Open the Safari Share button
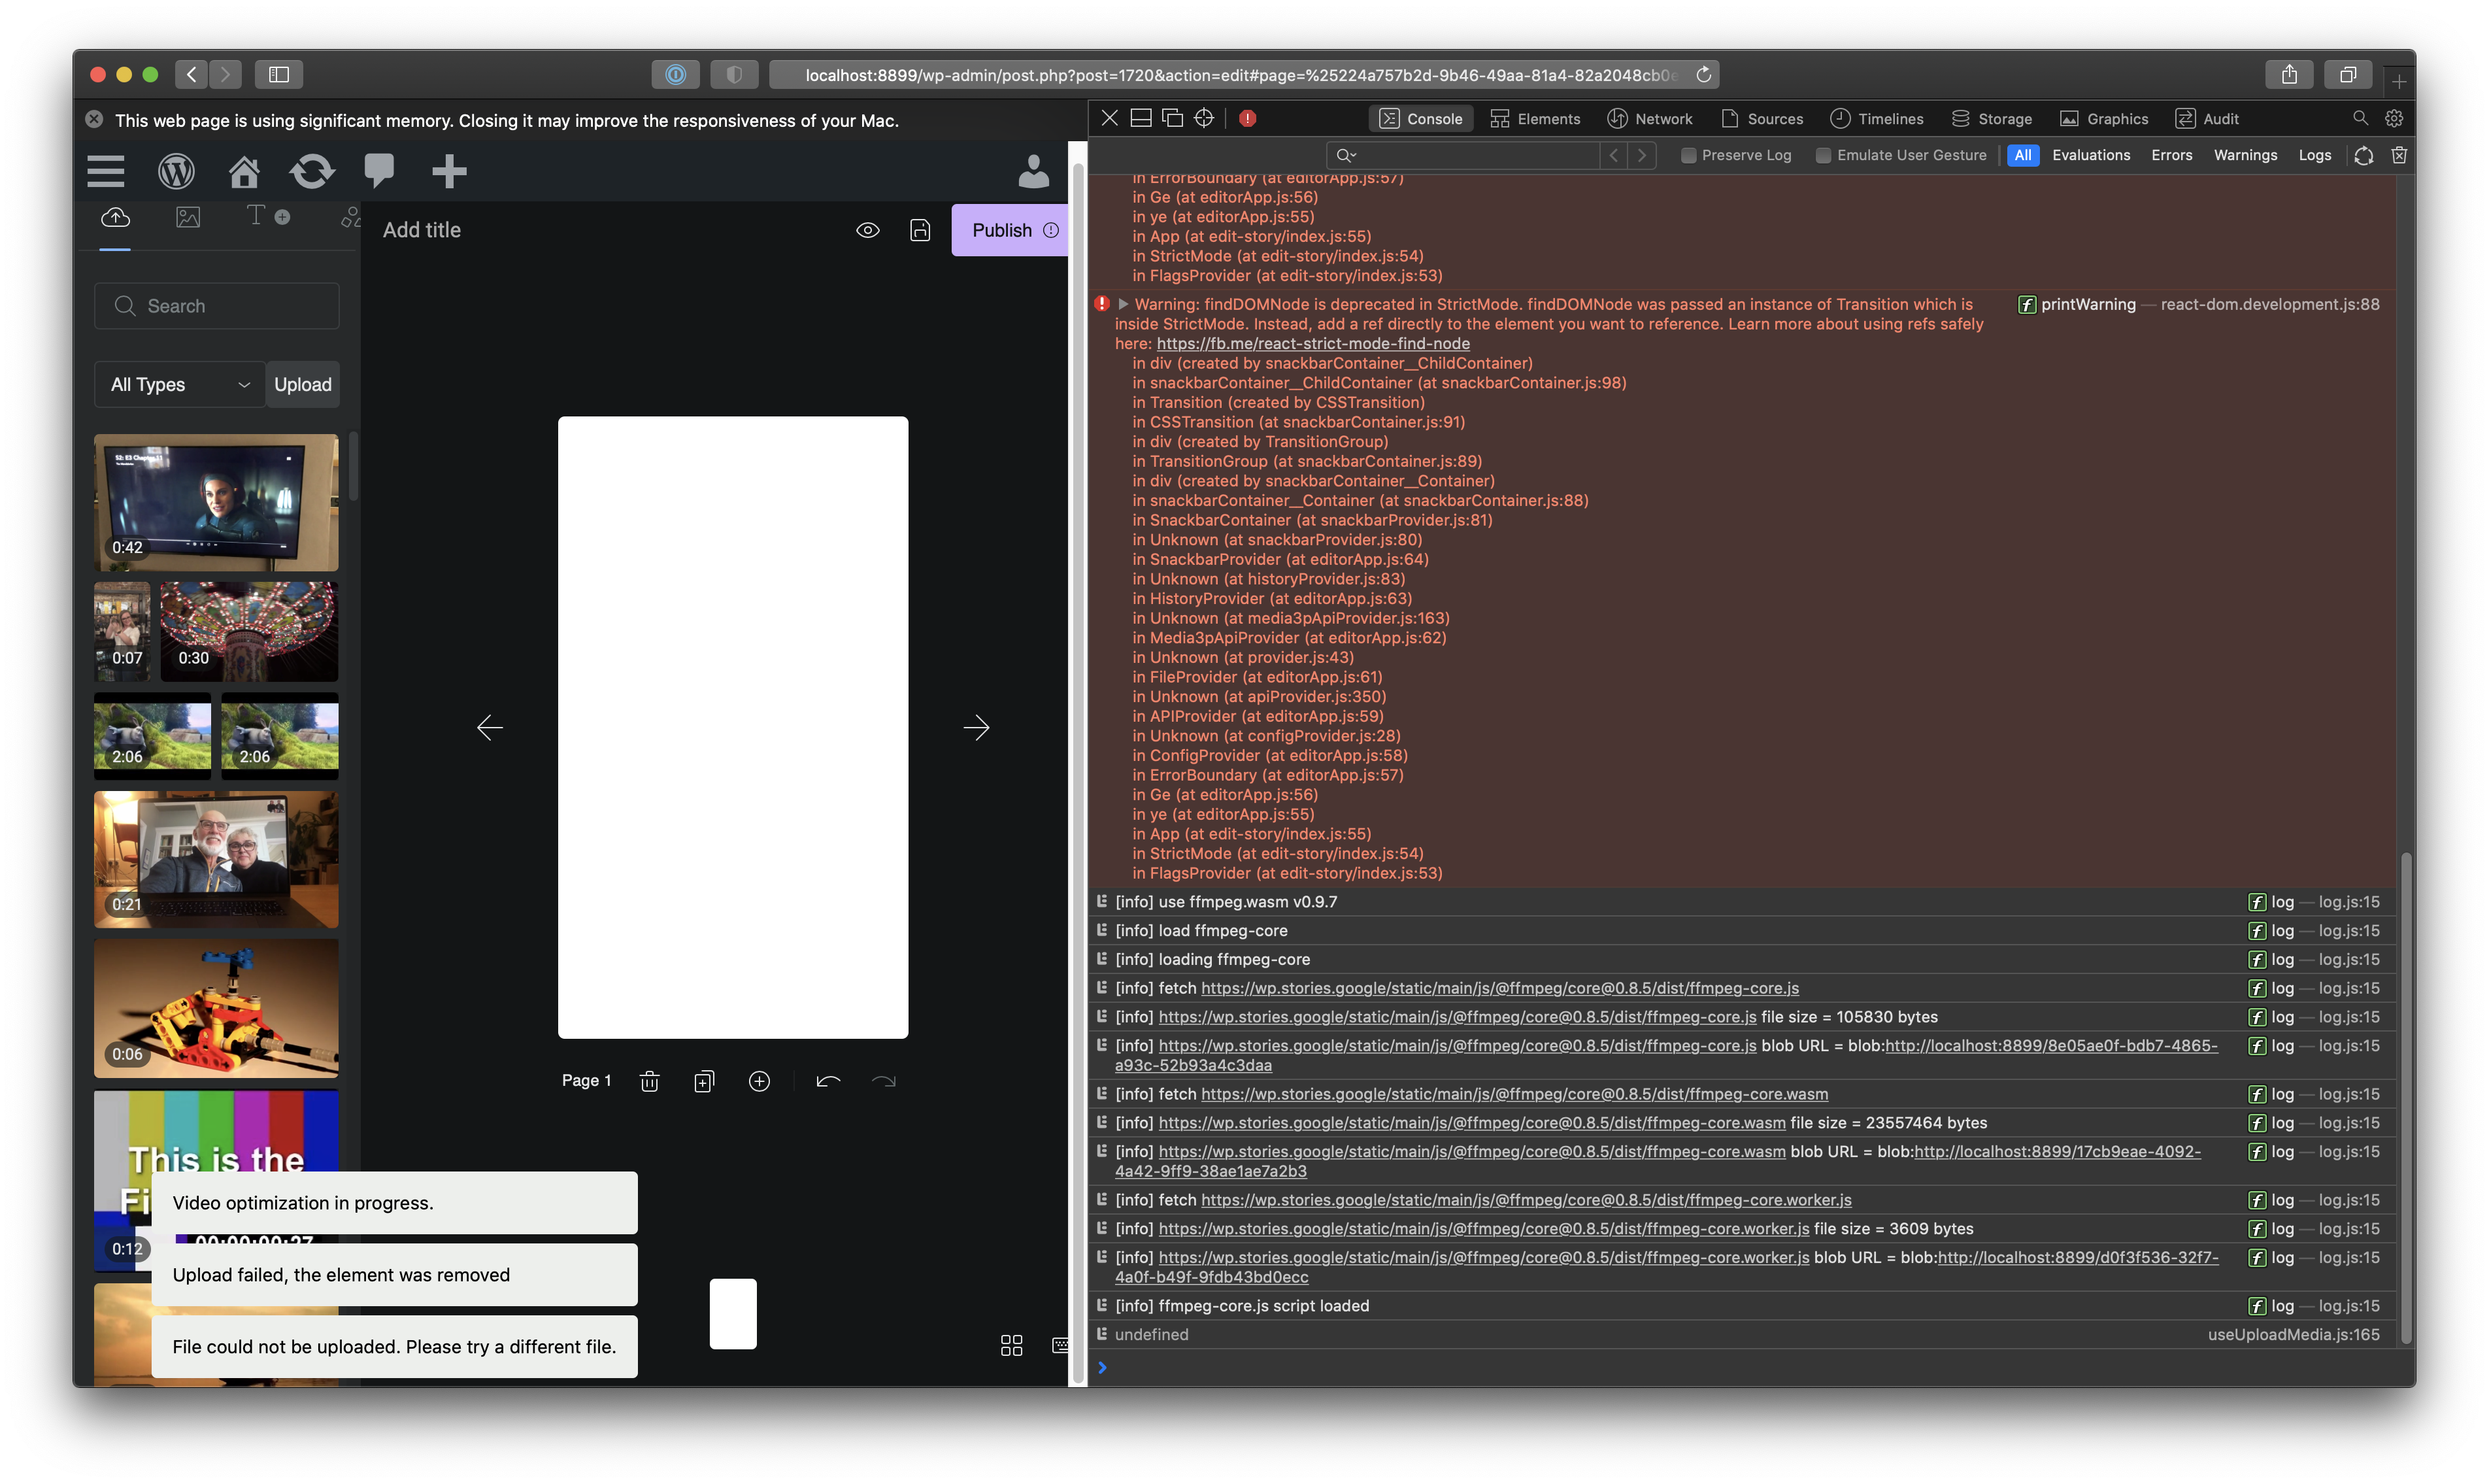Screen dimensions: 2489x1484 click(x=2289, y=74)
